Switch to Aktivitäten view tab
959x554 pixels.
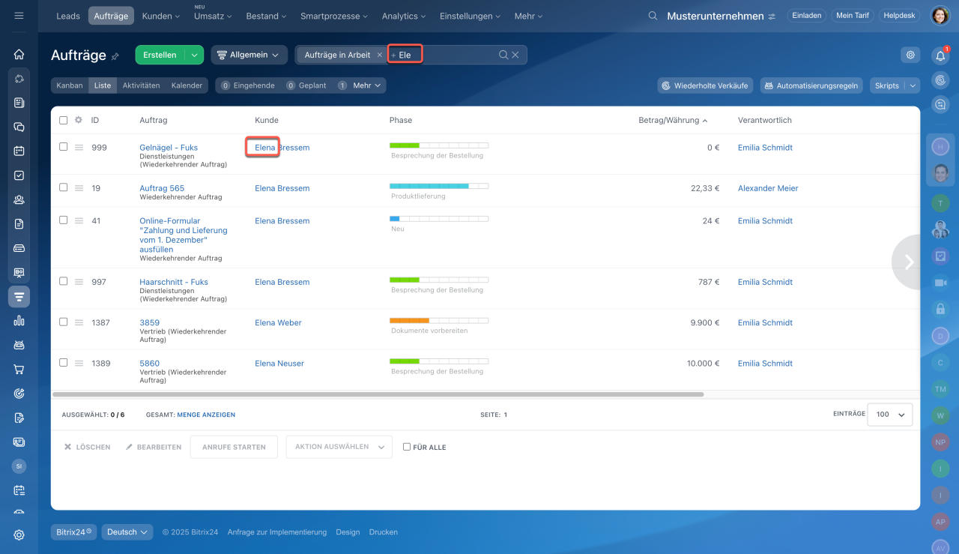(x=141, y=85)
